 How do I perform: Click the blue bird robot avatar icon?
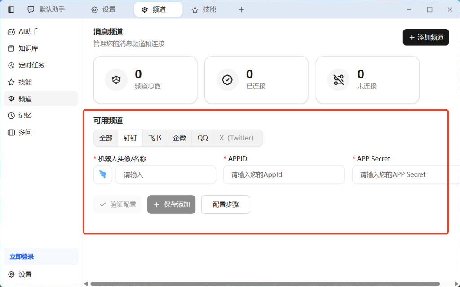coord(102,174)
